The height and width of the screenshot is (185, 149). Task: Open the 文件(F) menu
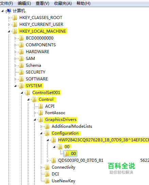click(6, 3)
